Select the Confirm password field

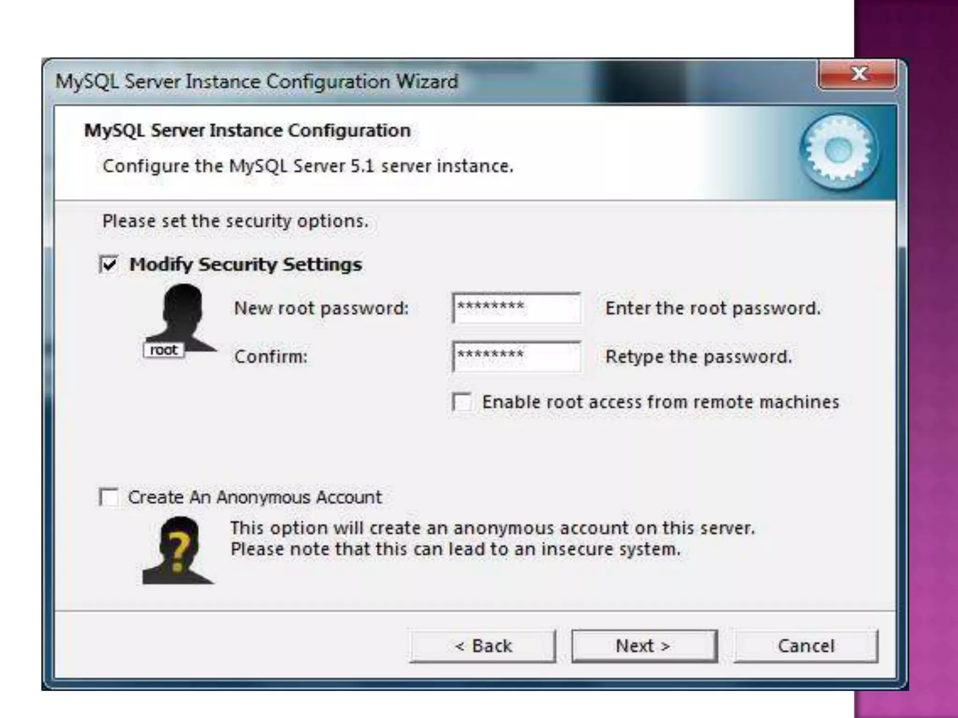pos(516,357)
